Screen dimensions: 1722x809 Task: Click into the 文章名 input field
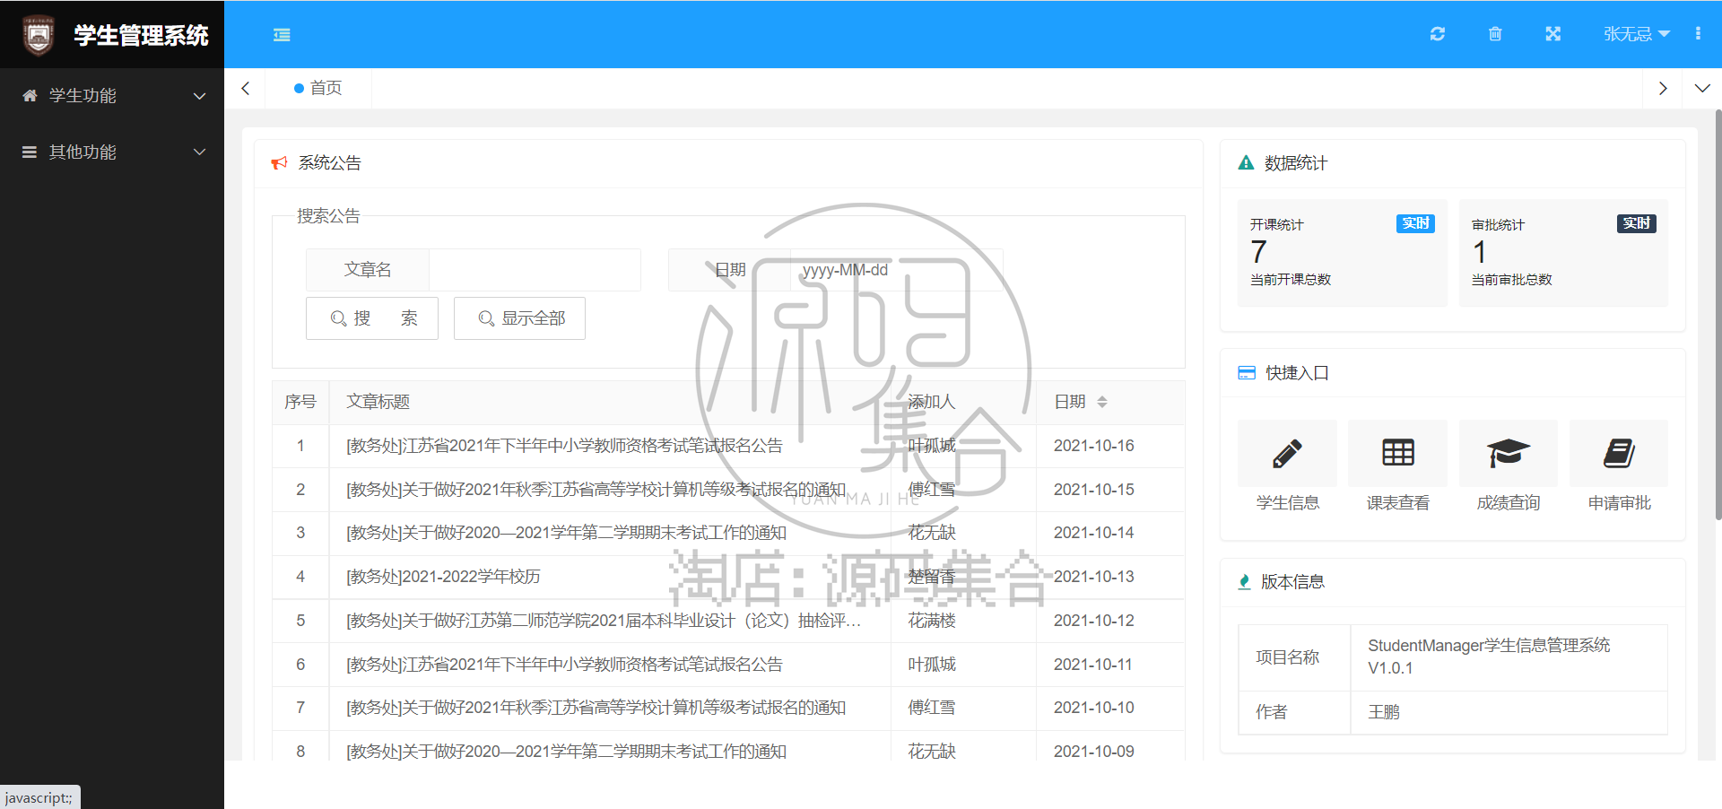(x=535, y=270)
